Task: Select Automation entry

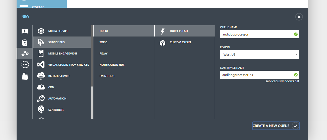Action: tap(62, 98)
